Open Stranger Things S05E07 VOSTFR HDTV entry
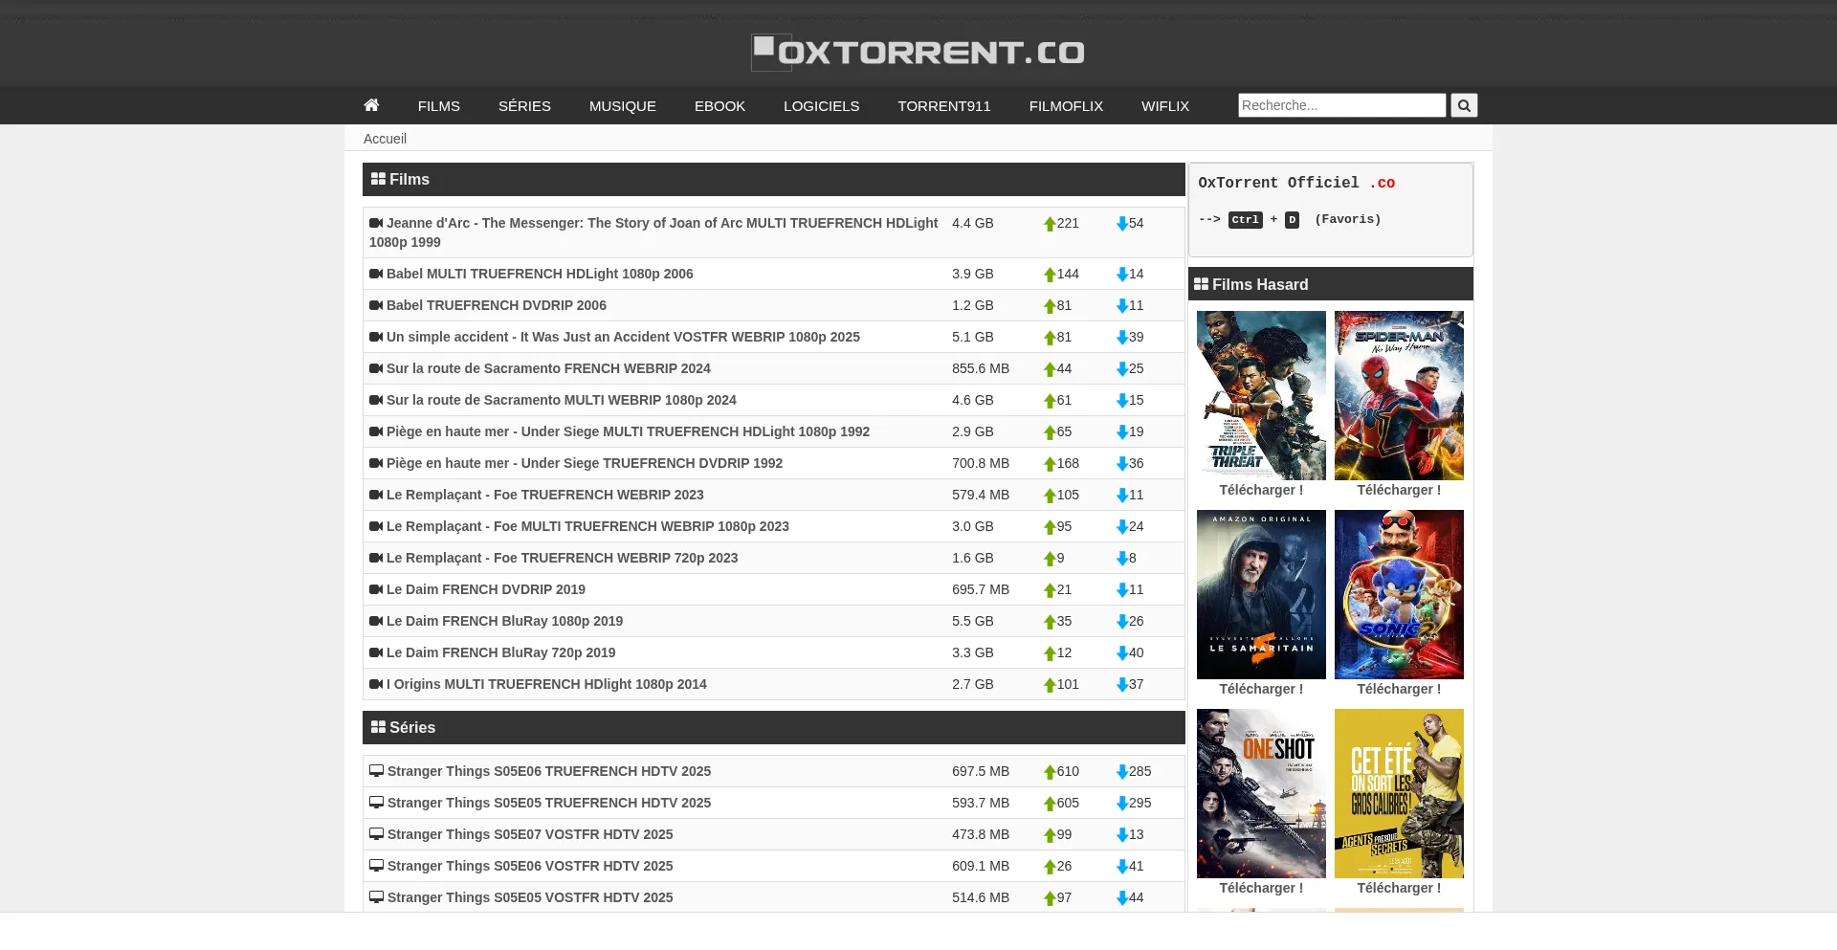 530,834
